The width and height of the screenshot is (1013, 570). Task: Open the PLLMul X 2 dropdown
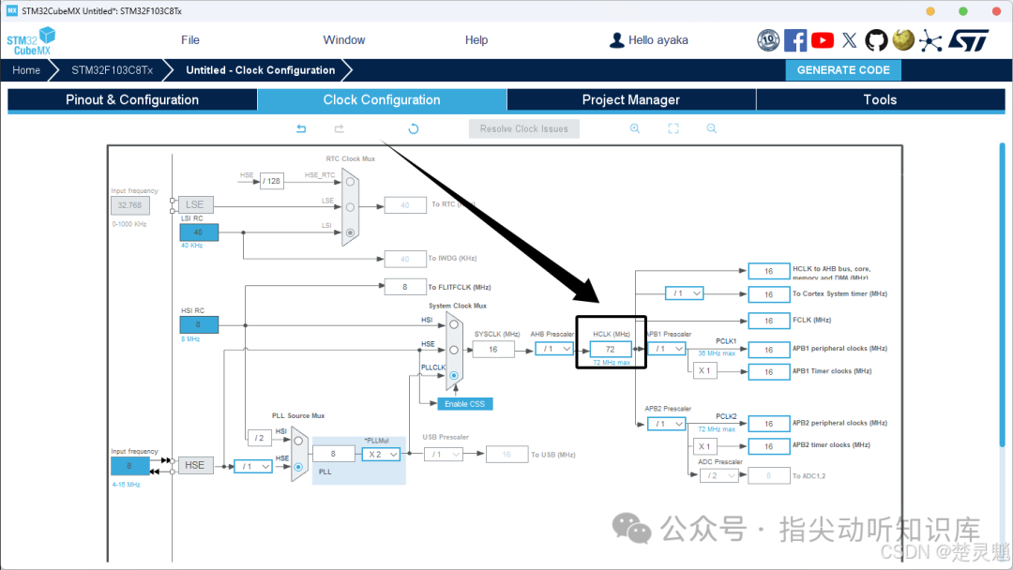click(x=381, y=455)
